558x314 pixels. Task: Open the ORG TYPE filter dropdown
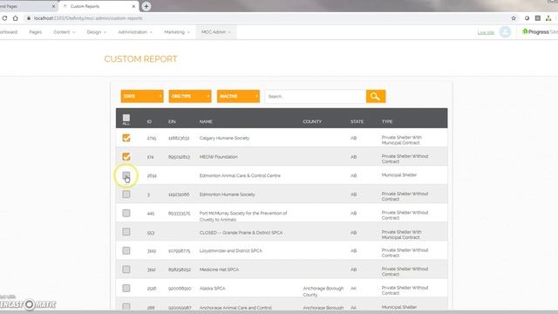click(x=190, y=96)
